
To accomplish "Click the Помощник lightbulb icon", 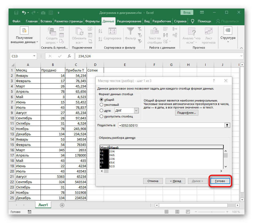I will (x=192, y=21).
